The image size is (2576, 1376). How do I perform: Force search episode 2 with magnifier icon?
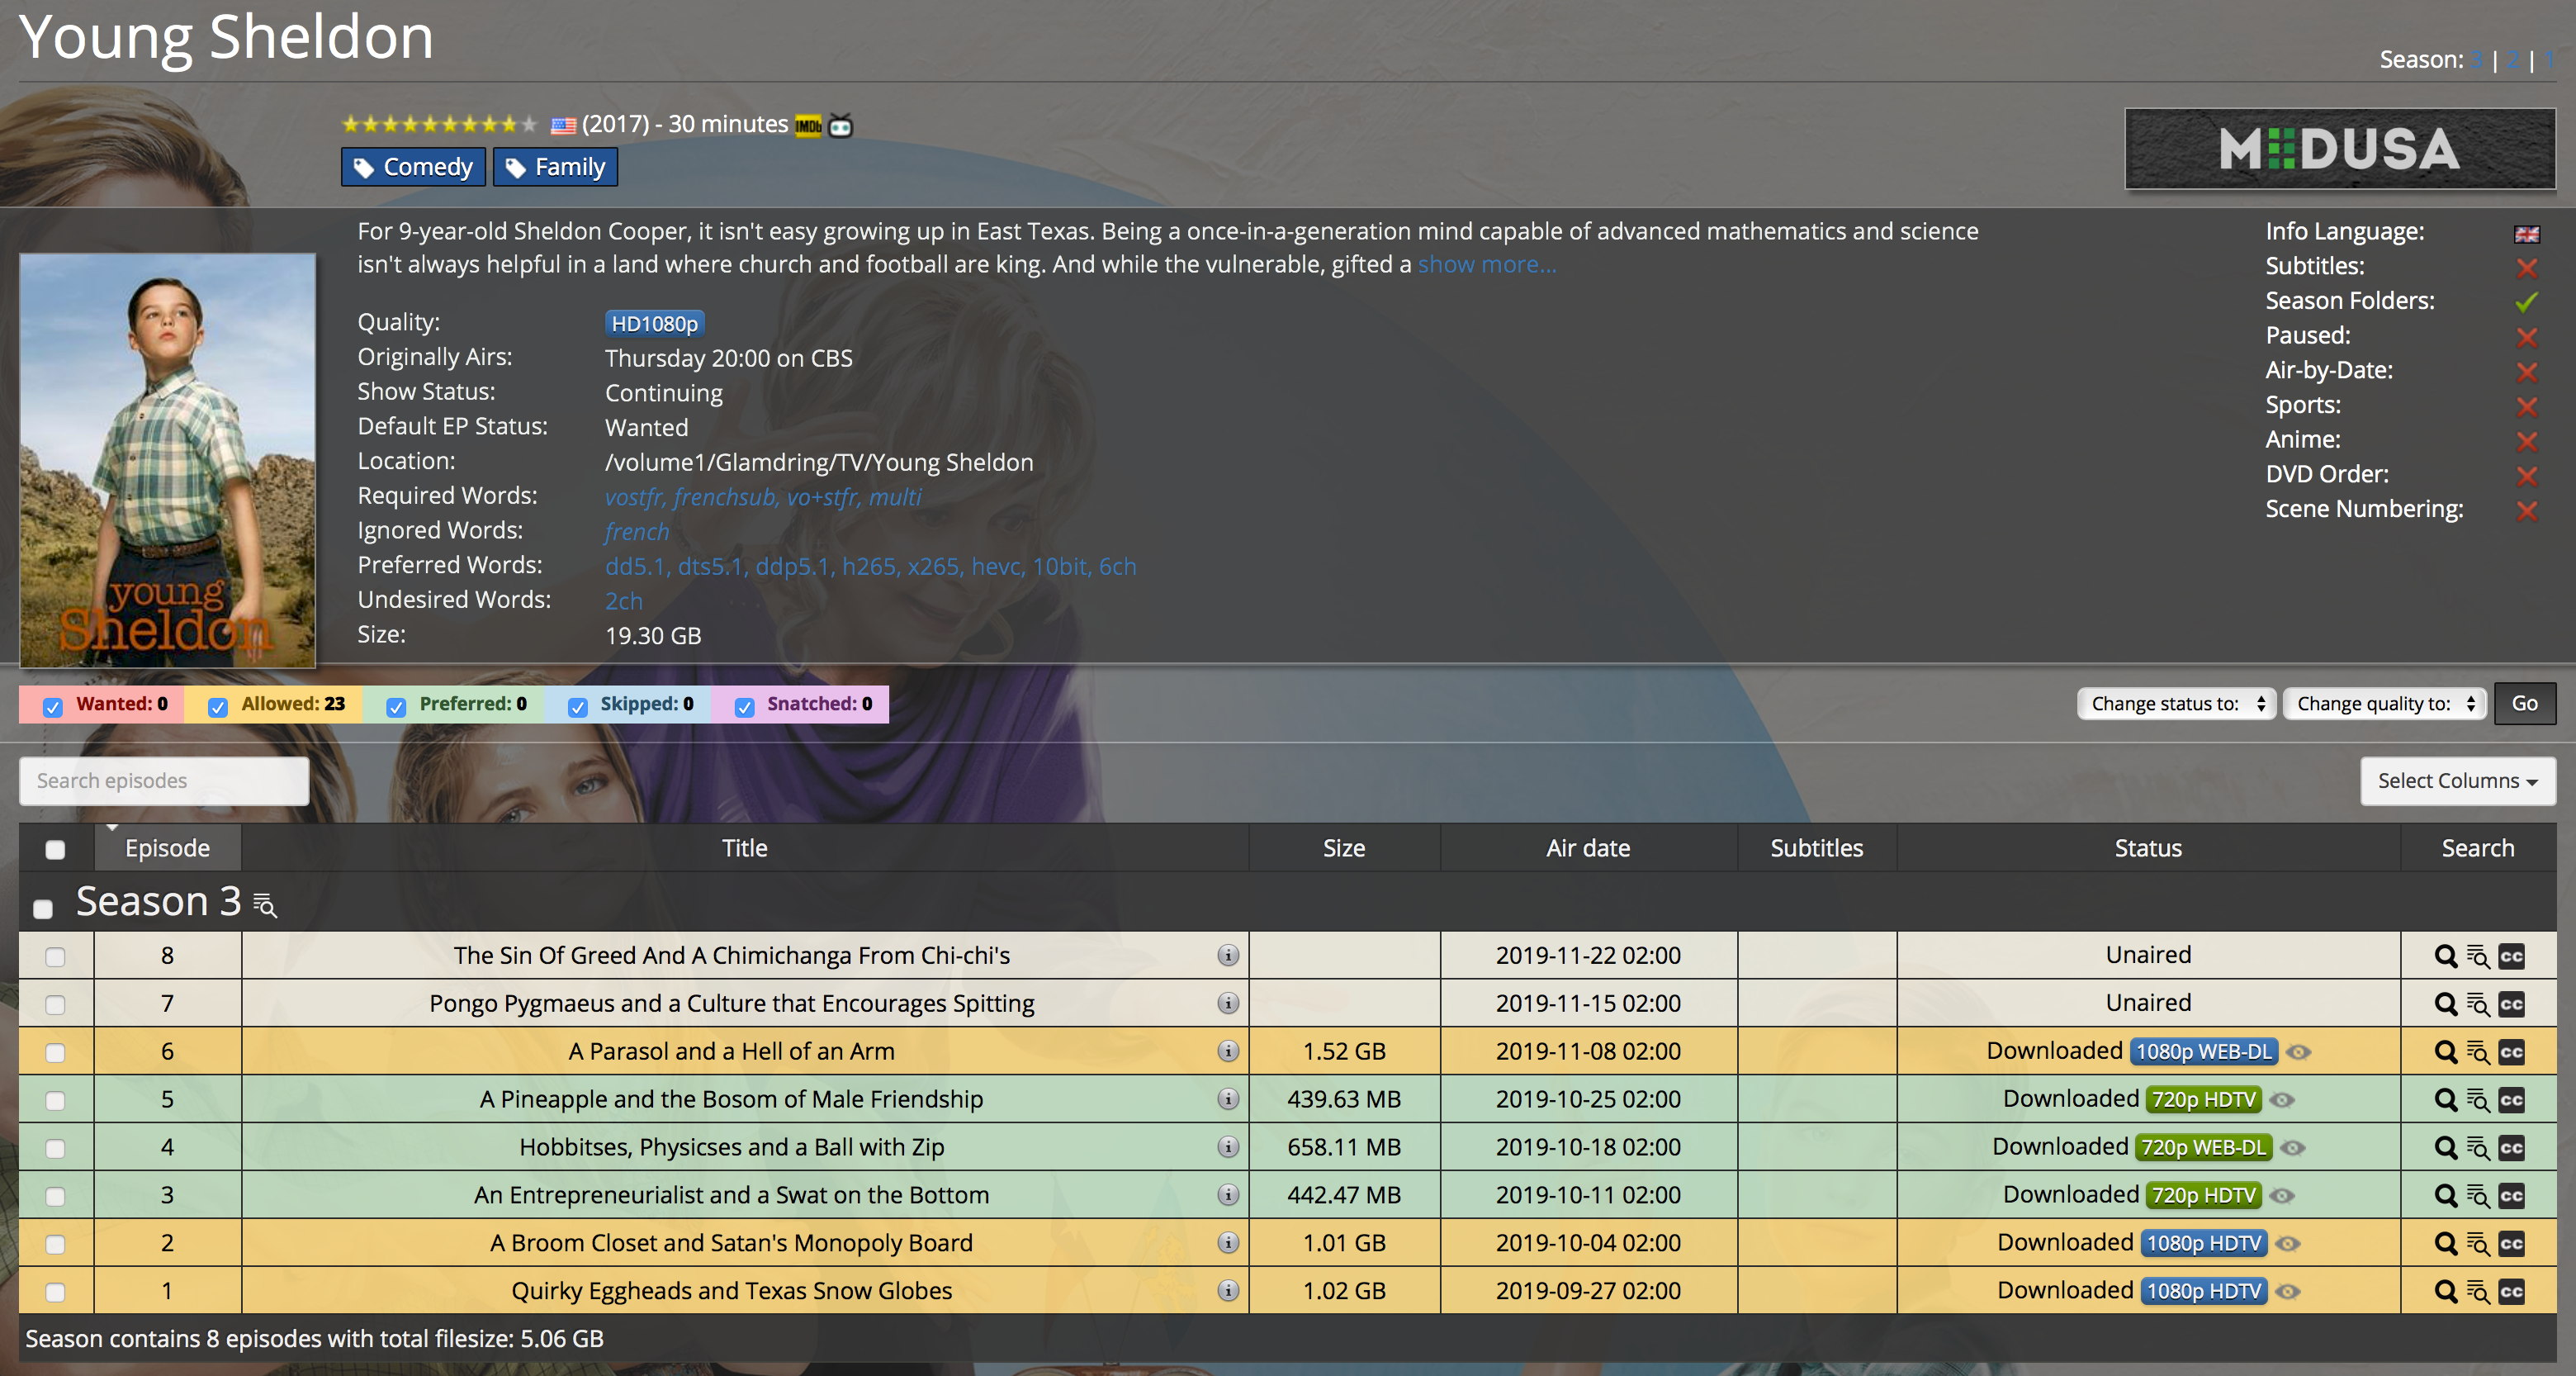click(x=2445, y=1244)
